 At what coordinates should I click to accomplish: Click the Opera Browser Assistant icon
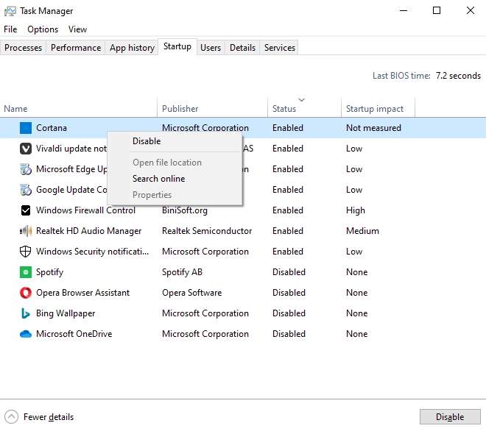[x=26, y=293]
